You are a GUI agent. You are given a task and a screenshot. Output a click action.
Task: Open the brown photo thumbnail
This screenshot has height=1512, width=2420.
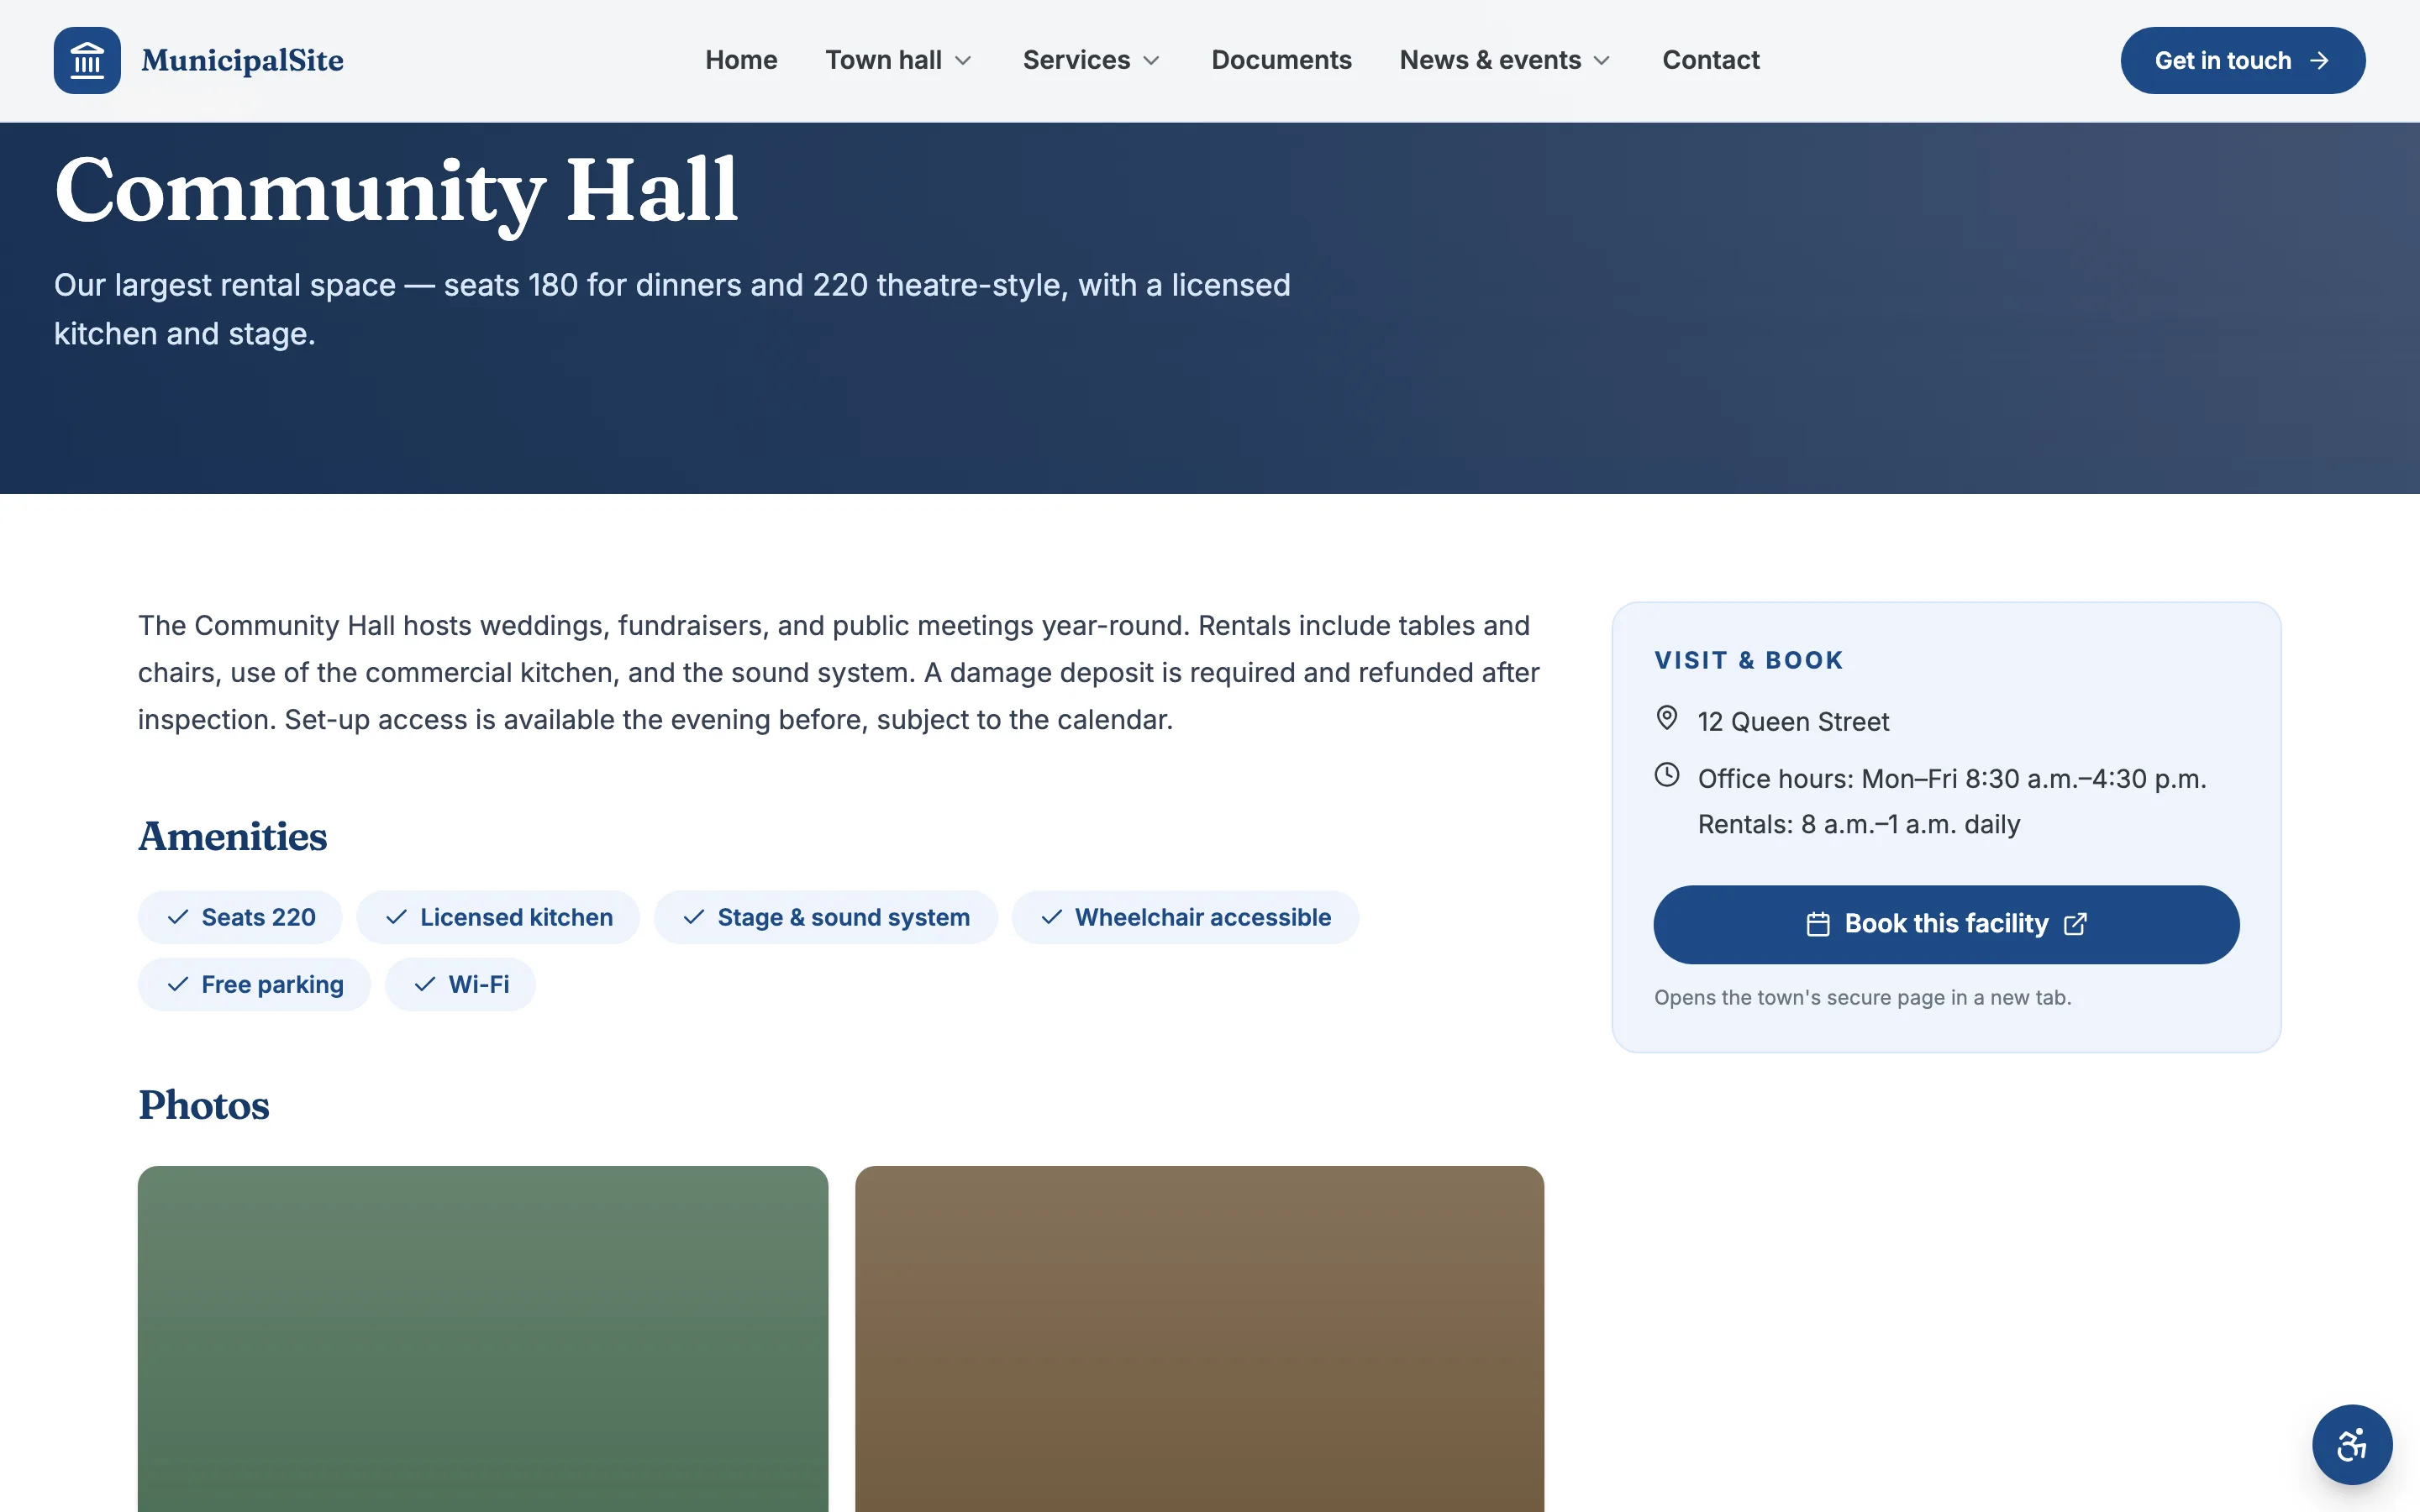coord(1199,1338)
